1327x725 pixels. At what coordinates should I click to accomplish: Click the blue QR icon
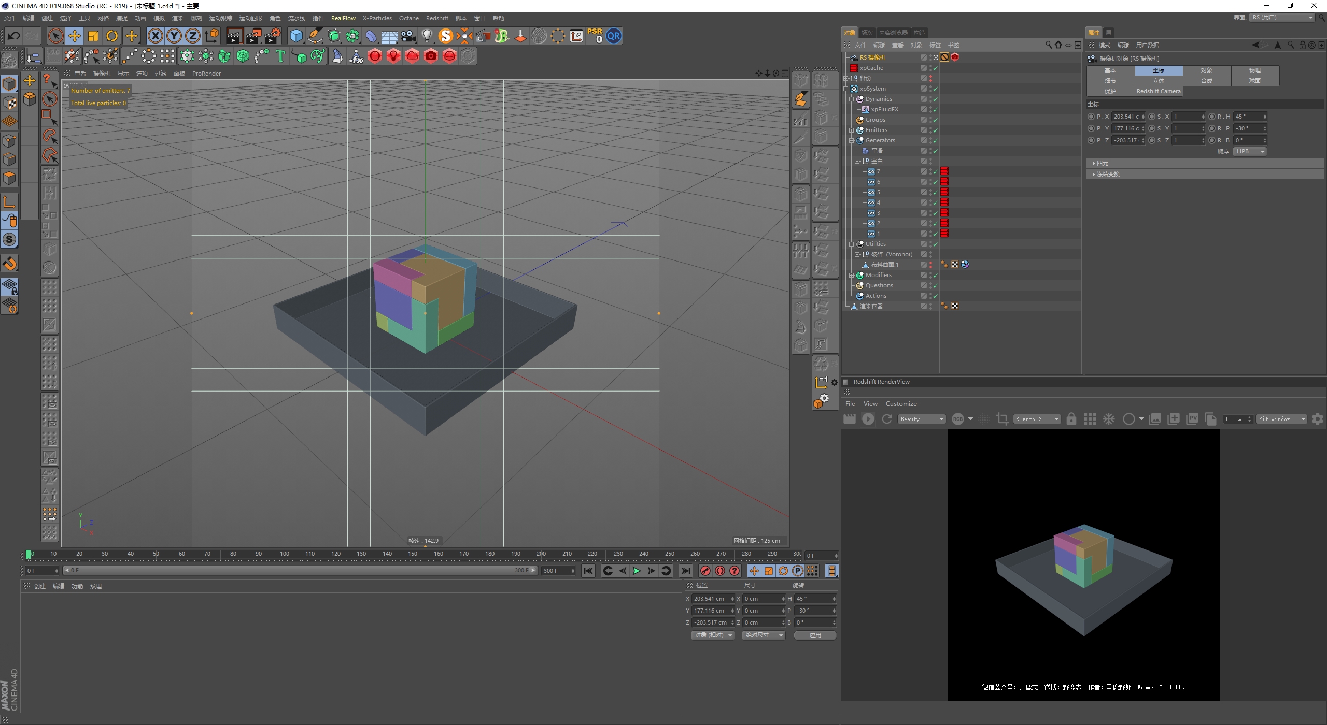[614, 36]
